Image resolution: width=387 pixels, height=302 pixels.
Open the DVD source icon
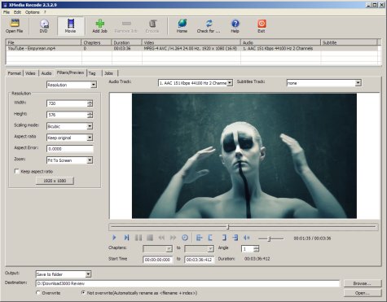[x=43, y=26]
